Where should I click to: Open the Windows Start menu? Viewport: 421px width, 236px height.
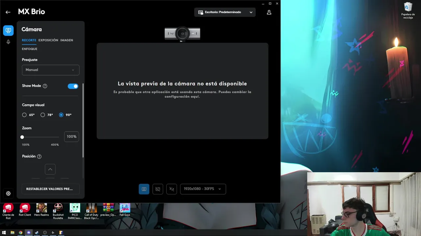(x=4, y=233)
